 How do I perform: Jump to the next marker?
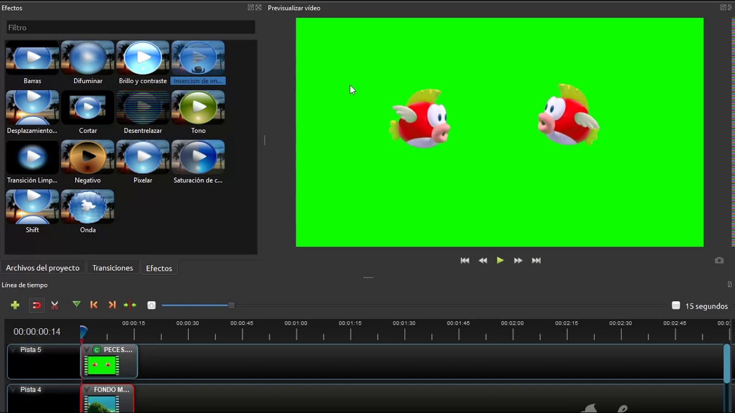112,305
